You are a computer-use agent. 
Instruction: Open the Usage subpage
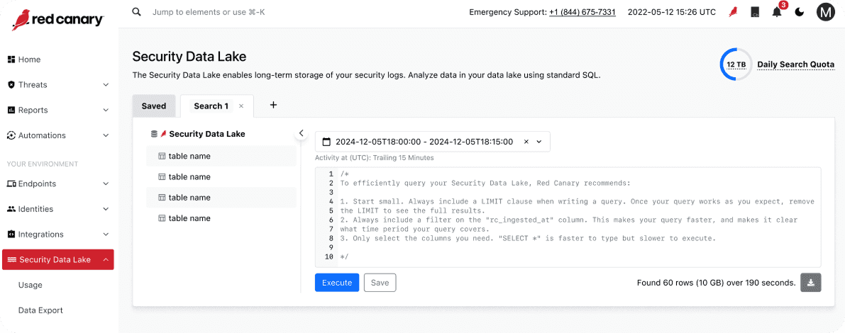[31, 285]
